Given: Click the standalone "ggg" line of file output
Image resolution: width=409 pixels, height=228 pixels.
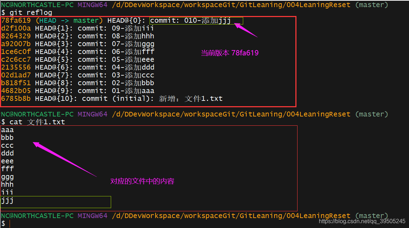Looking at the screenshot, I should (x=7, y=177).
